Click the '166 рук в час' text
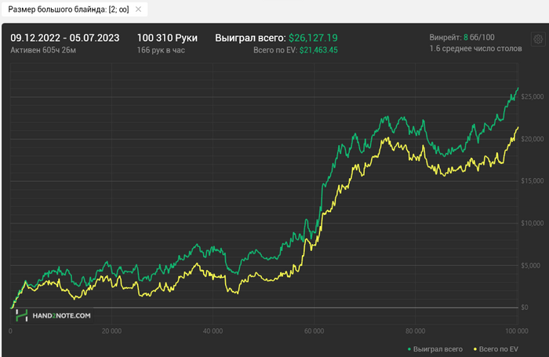 (x=161, y=50)
